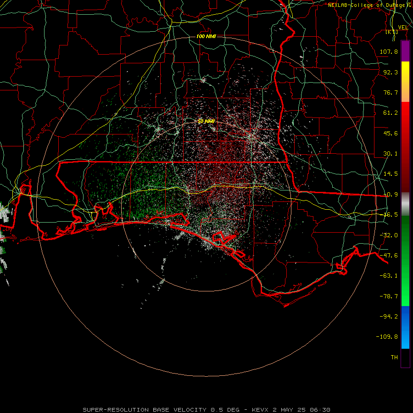Image resolution: width=413 pixels, height=413 pixels.
Task: Click the 06:30 timestamp in the caption
Action: [x=320, y=410]
